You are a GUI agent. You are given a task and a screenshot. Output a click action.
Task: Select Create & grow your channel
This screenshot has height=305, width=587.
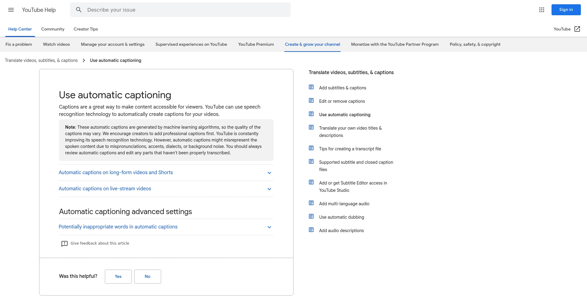[x=312, y=44]
